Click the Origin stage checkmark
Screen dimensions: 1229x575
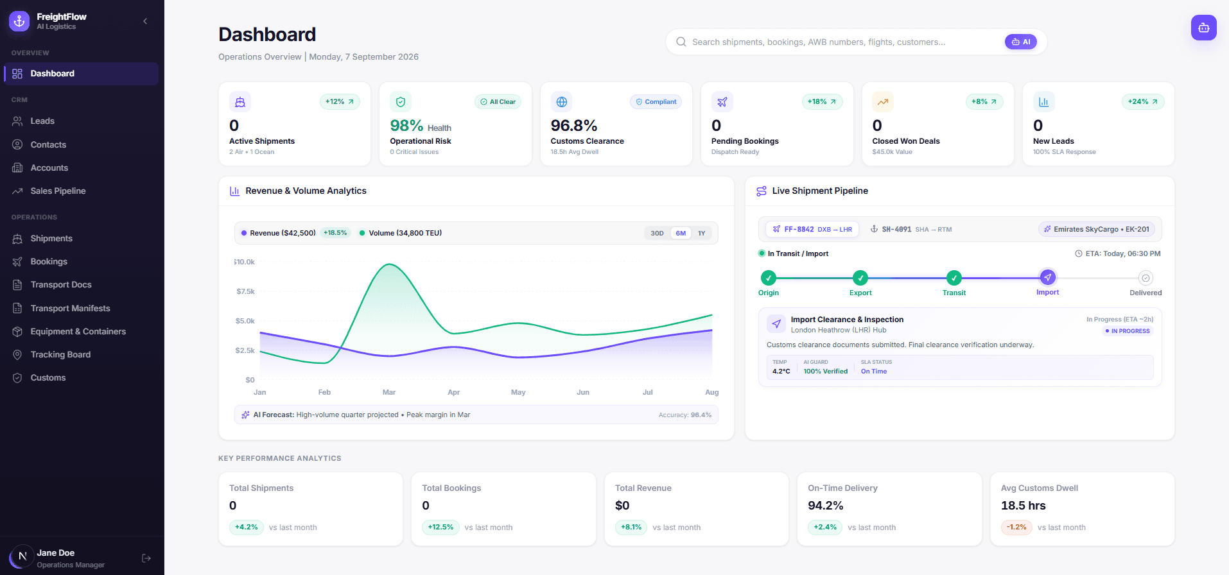769,278
